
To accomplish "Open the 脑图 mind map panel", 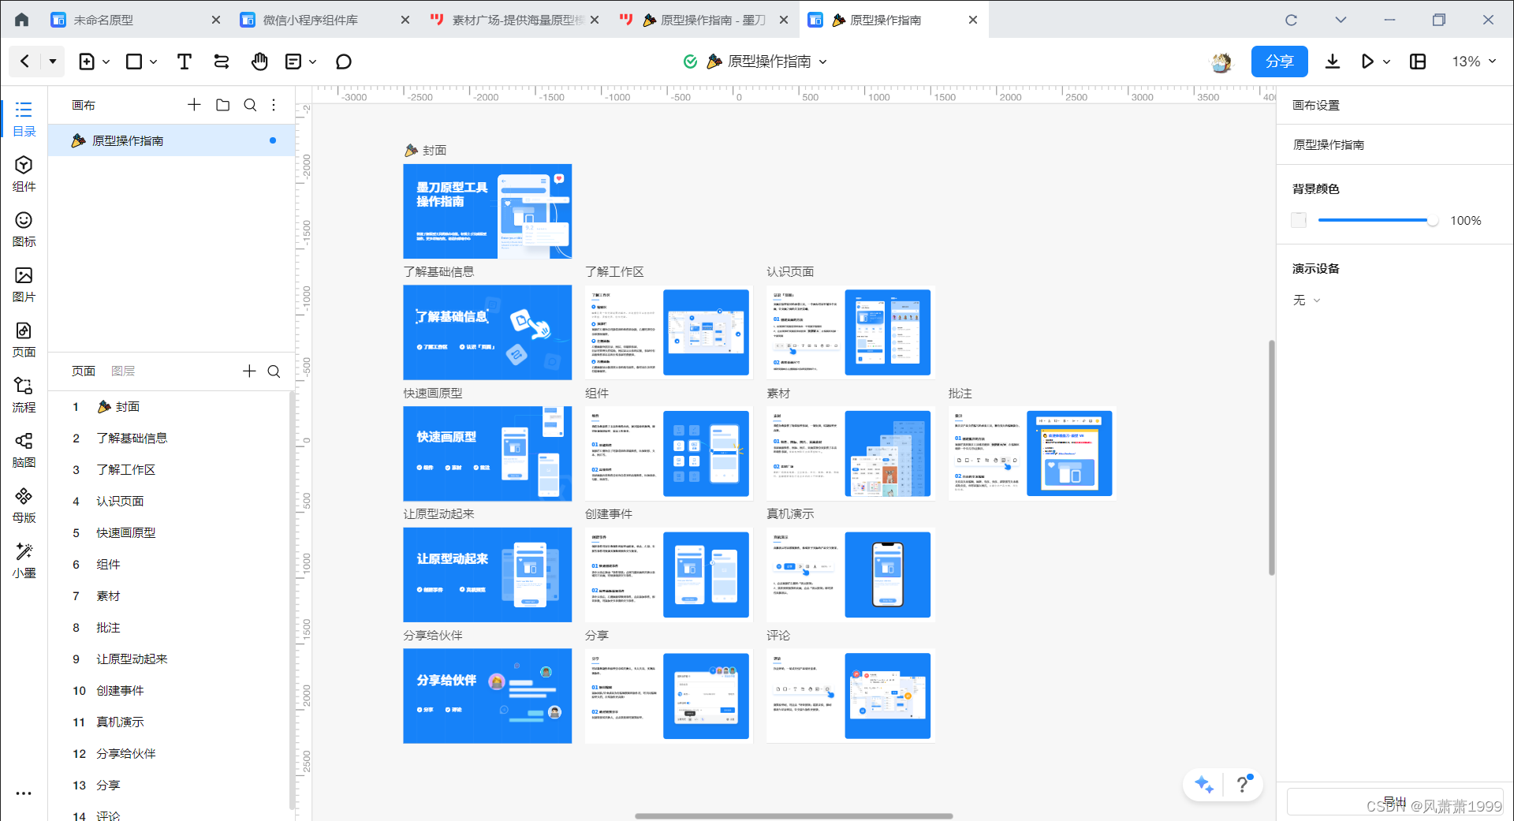I will coord(24,450).
